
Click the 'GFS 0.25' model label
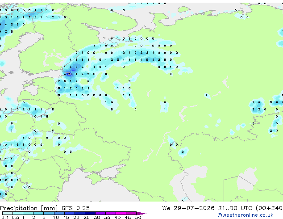[75, 208]
